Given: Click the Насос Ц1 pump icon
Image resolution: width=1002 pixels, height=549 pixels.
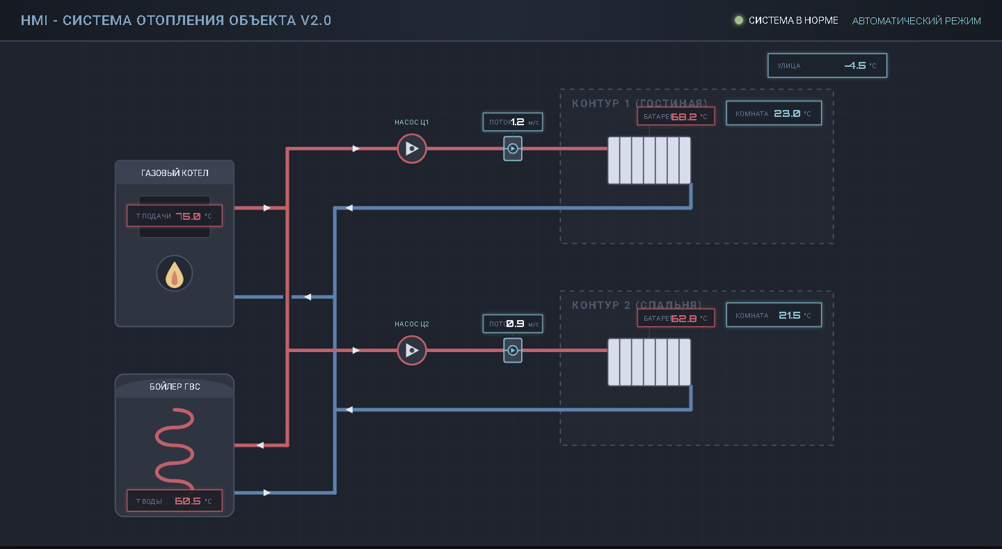Looking at the screenshot, I should pos(411,148).
